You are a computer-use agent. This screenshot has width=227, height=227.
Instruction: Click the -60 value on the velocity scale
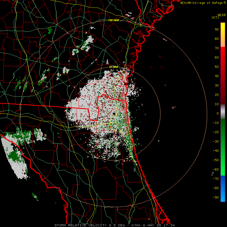pos(216,169)
